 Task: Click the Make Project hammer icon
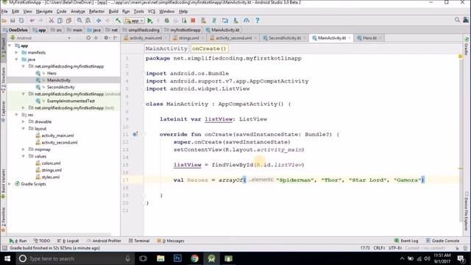click(118, 21)
